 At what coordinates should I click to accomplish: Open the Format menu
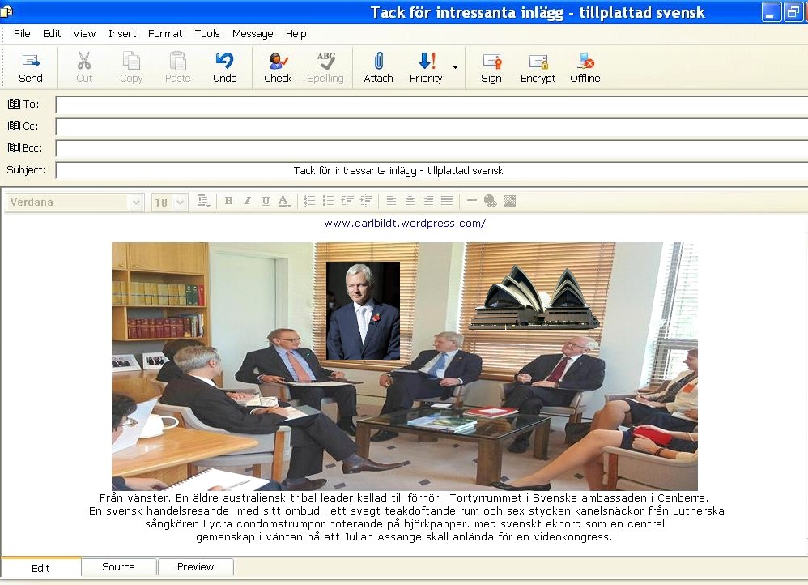pos(165,34)
